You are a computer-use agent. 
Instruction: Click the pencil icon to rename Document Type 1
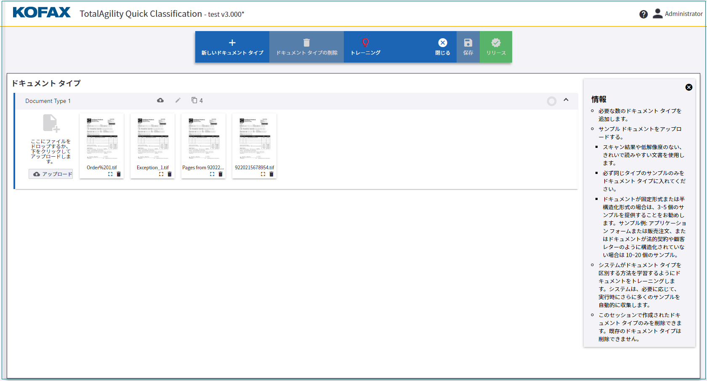click(178, 100)
